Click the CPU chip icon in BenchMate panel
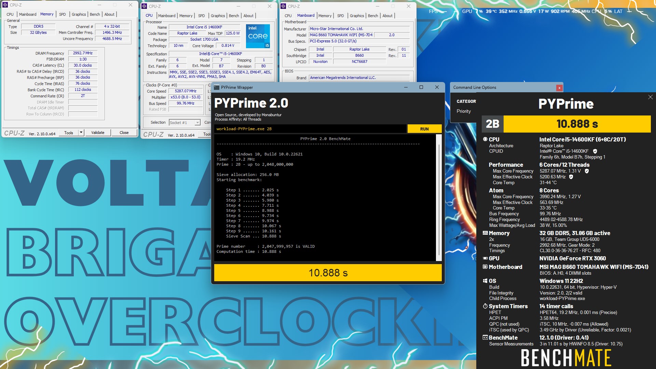 point(485,139)
